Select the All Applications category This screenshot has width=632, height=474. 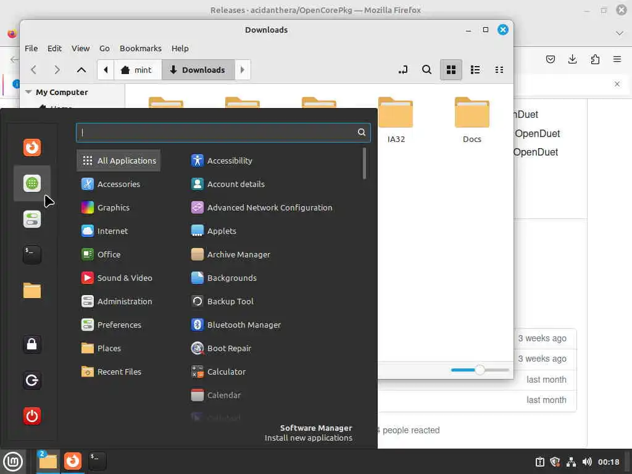(118, 160)
